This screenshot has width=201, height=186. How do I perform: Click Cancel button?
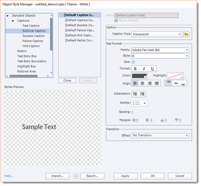pos(180,176)
